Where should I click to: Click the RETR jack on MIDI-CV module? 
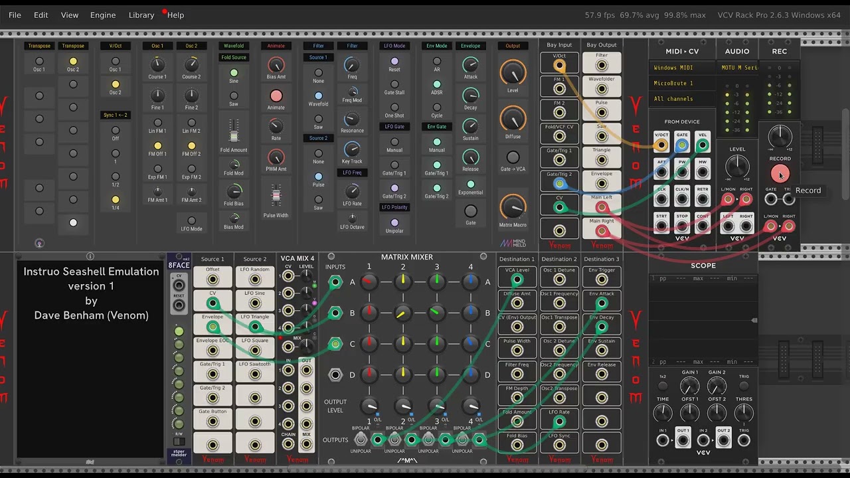(x=703, y=199)
